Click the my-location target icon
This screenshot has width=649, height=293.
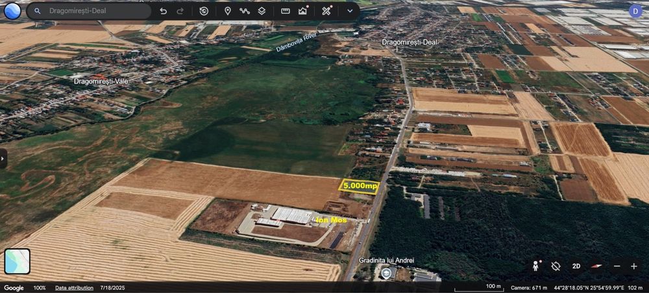556,266
